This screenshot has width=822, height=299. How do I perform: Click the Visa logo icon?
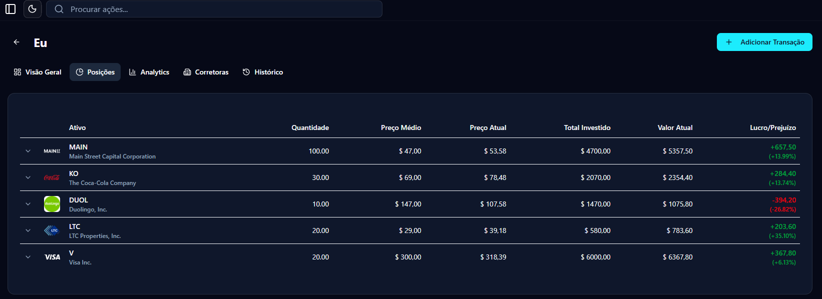click(52, 257)
